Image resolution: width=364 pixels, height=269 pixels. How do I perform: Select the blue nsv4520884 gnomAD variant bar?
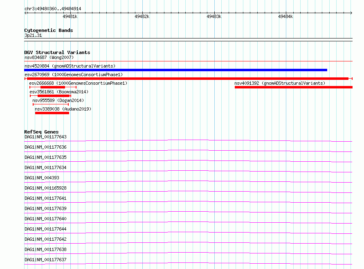(176, 70)
